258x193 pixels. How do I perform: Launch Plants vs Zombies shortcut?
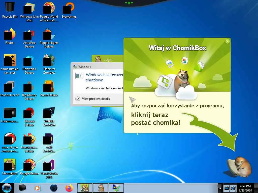tap(49, 64)
